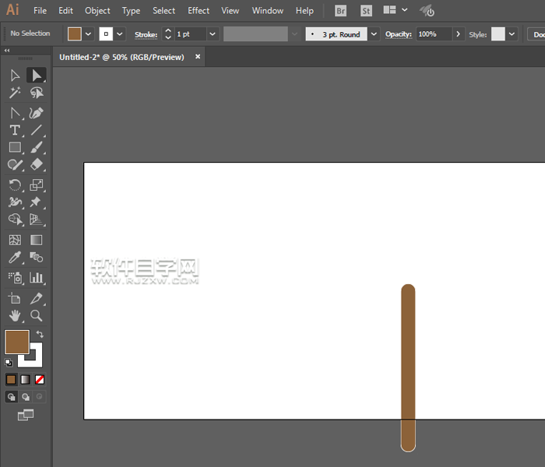Choose the Hand tool
The image size is (545, 467).
click(x=15, y=315)
